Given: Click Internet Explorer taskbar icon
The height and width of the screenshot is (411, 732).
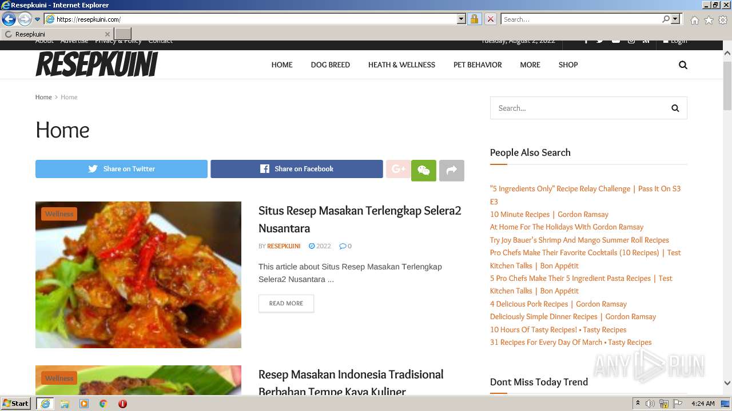Looking at the screenshot, I should click(45, 404).
